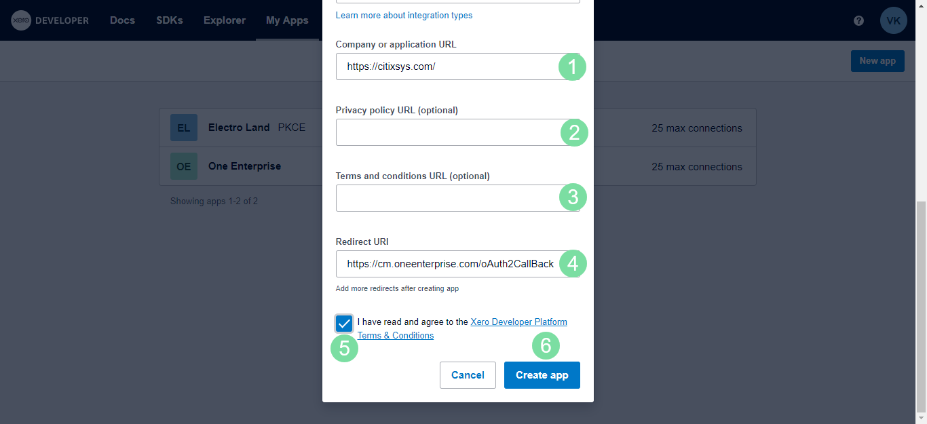Click the New app button

[x=877, y=61]
